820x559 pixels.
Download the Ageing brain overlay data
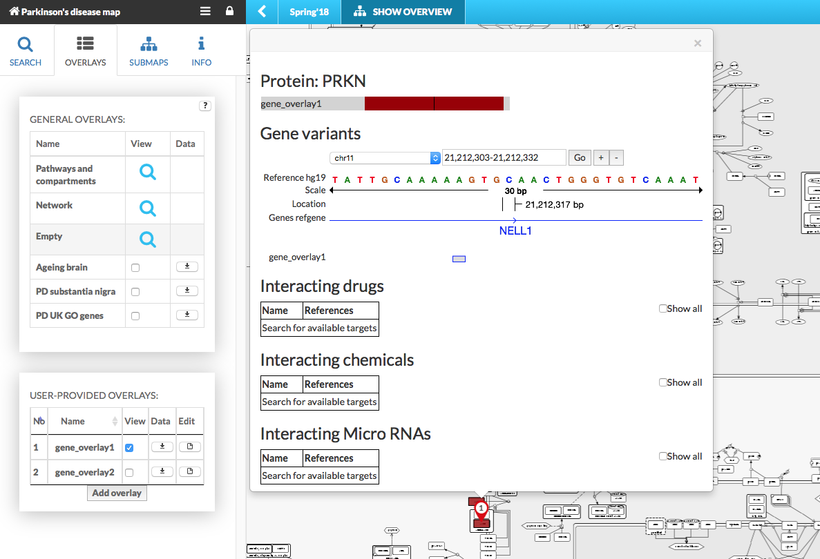(187, 267)
